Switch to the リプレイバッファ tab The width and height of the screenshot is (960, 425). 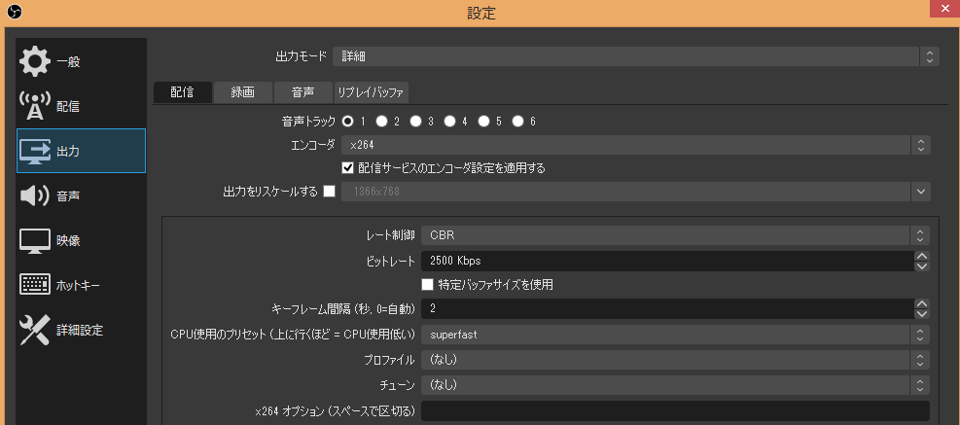coord(371,92)
